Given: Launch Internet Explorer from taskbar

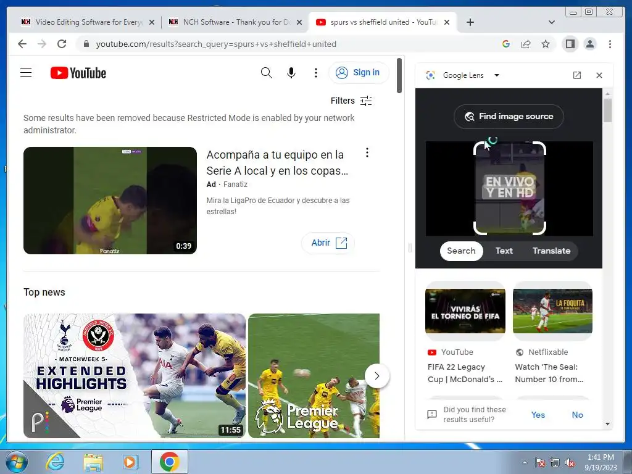Looking at the screenshot, I should [54, 462].
